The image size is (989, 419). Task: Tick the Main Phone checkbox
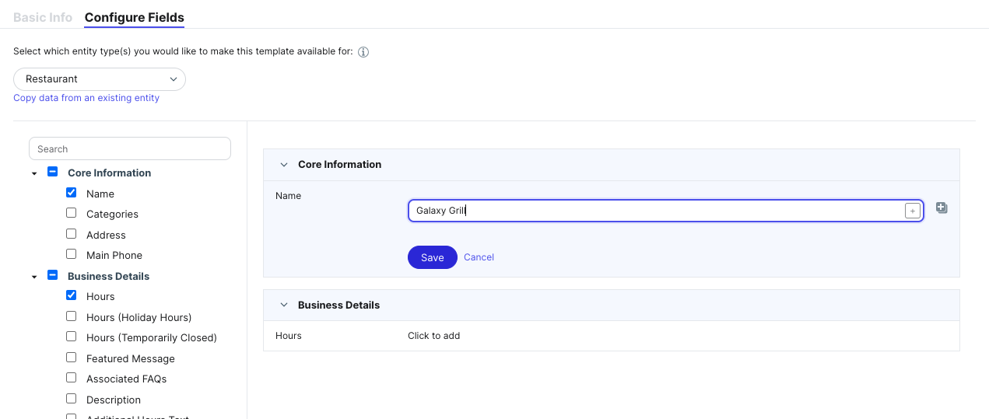tap(72, 254)
